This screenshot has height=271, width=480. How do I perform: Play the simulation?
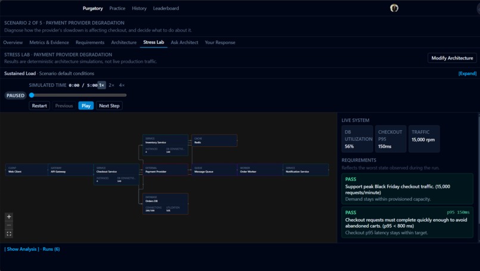(x=86, y=106)
